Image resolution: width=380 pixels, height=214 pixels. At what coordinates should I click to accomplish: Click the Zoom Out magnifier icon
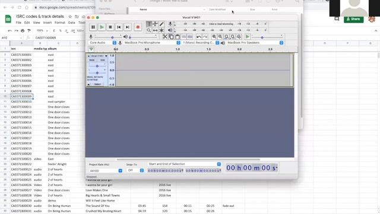click(220, 37)
